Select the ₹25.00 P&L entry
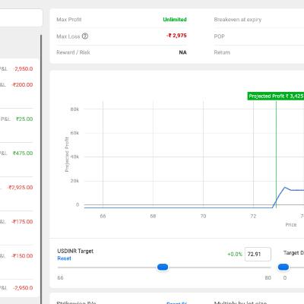The height and width of the screenshot is (304, 304). point(24,119)
